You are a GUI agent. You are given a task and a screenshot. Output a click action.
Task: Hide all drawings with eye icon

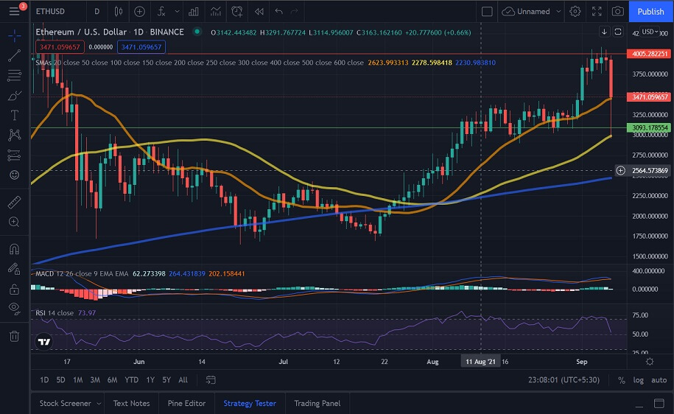point(14,308)
